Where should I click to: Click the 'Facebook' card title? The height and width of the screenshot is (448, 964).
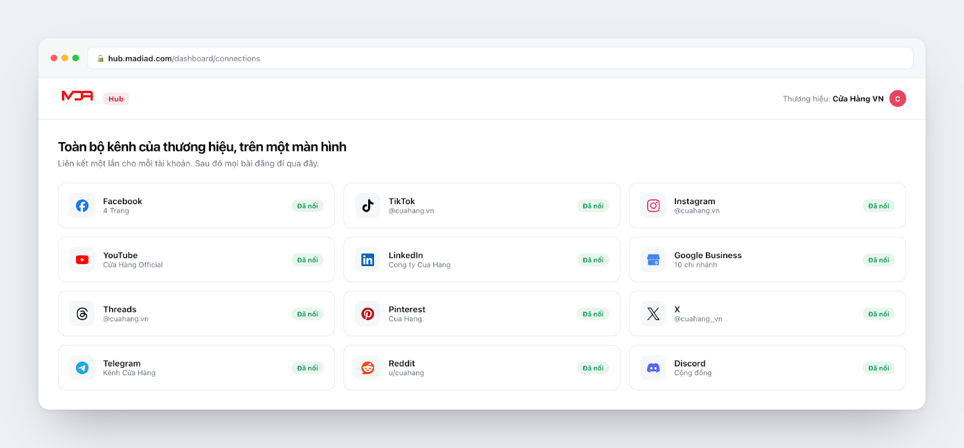(123, 201)
